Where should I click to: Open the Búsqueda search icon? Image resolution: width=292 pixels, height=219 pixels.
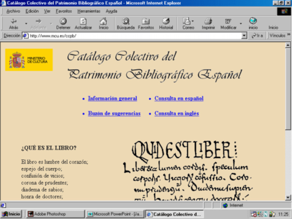(x=126, y=21)
